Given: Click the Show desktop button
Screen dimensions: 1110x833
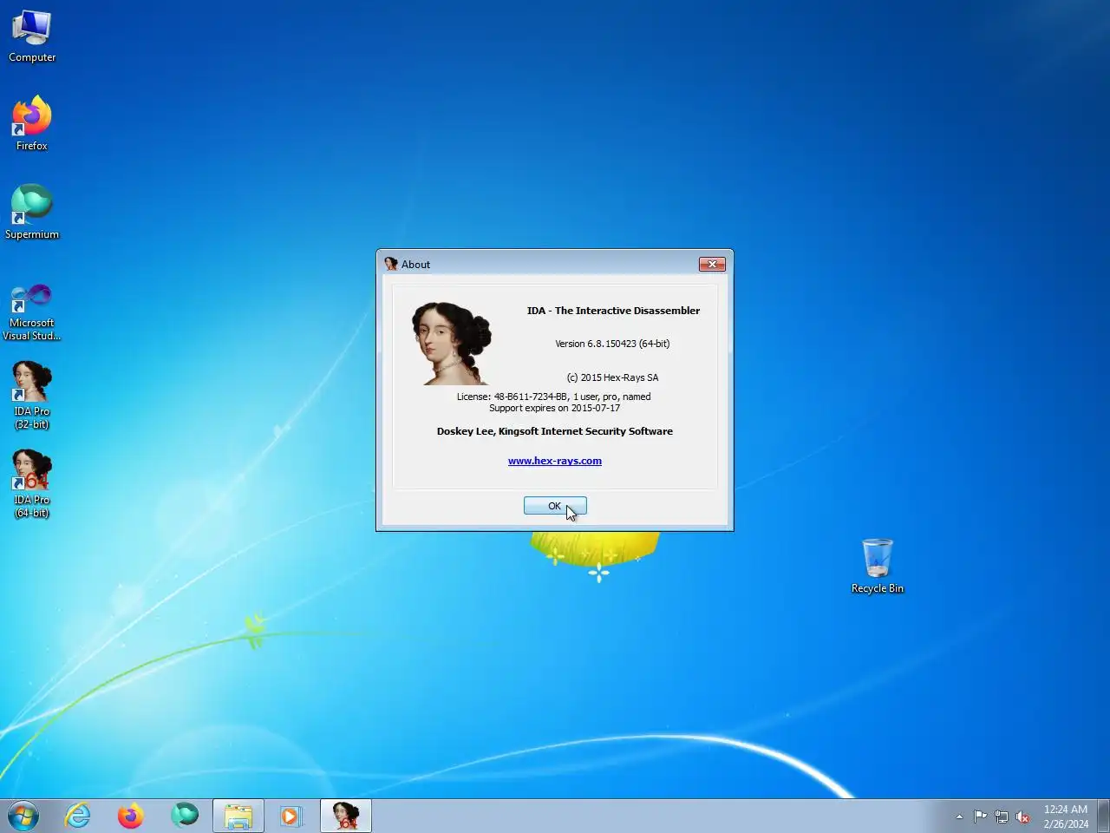Looking at the screenshot, I should 1103,816.
